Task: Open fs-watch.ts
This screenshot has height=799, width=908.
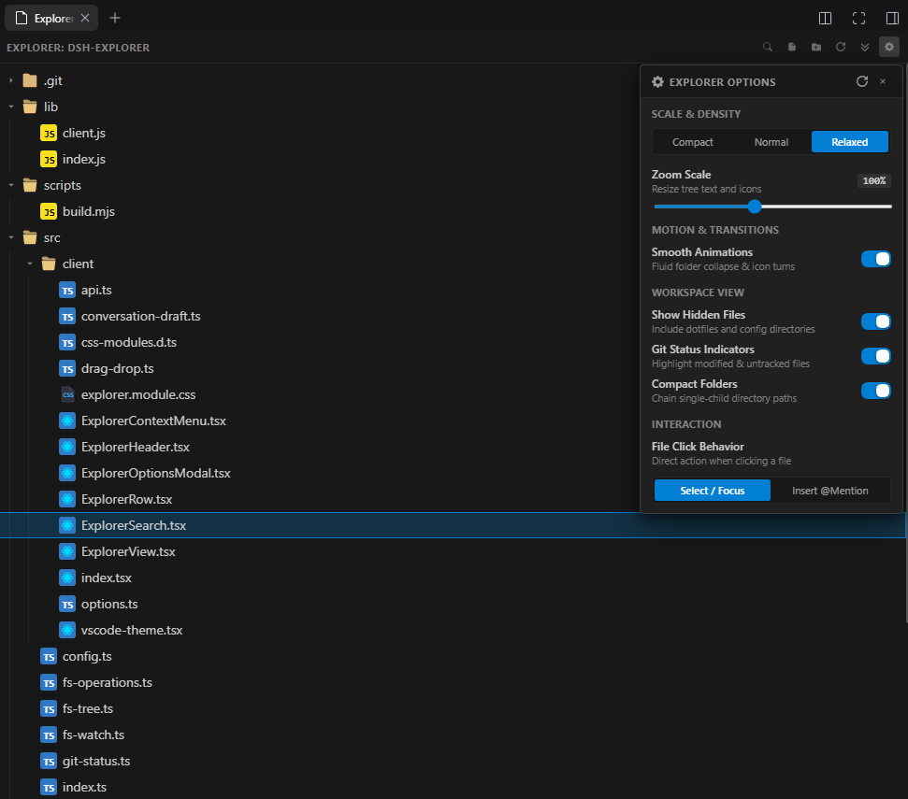Action: (x=94, y=735)
